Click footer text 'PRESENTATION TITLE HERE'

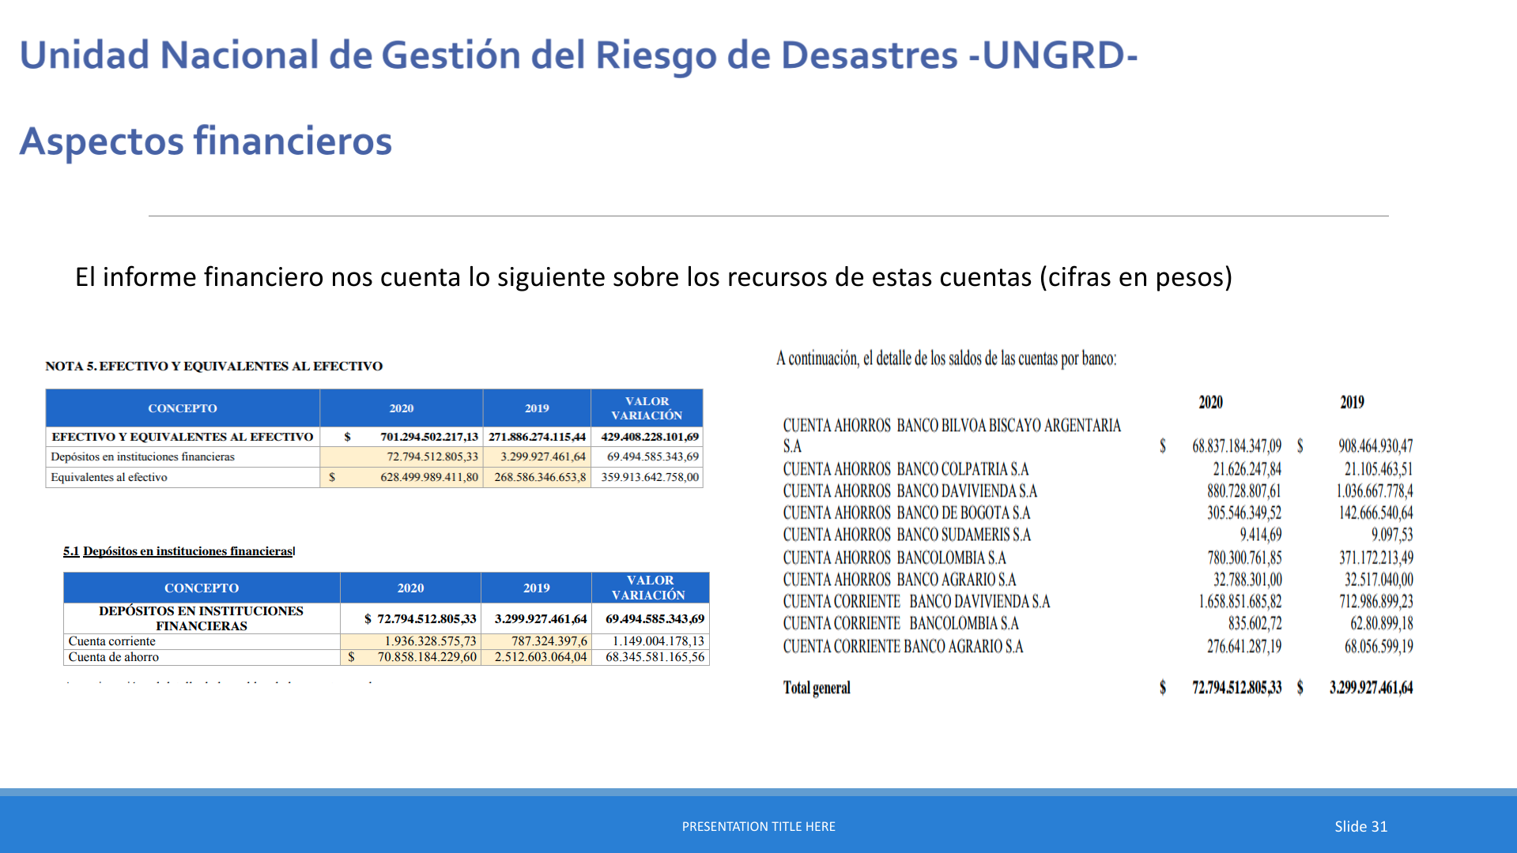click(x=759, y=827)
